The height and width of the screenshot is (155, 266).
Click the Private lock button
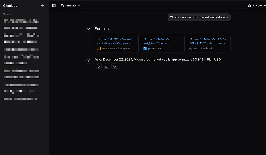point(255,6)
